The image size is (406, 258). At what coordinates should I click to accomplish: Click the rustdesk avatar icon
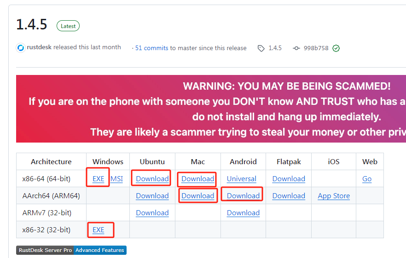click(x=21, y=48)
